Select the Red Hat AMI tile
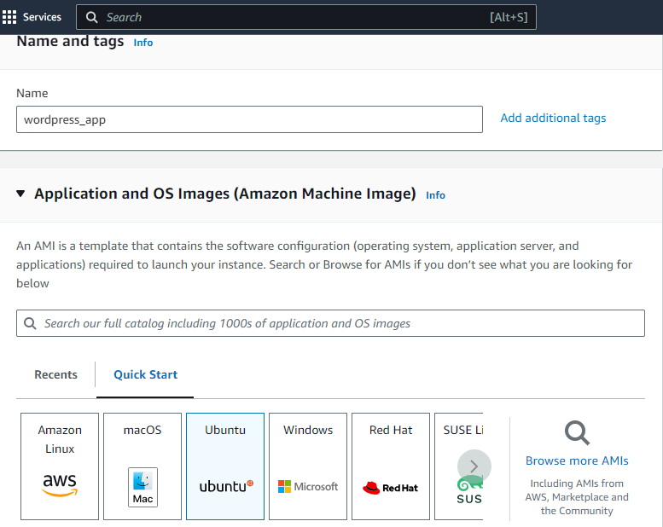 point(391,466)
